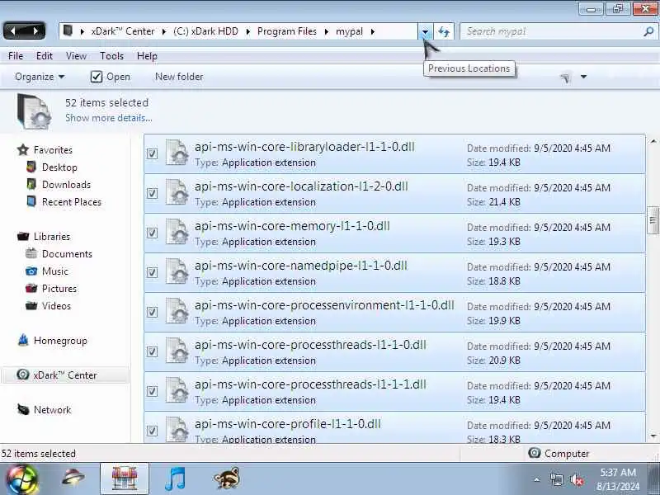Click the vertical scrollbar thumb
Image resolution: width=660 pixels, height=495 pixels.
click(653, 220)
